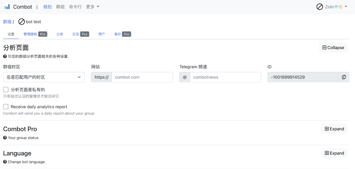Click question mark icon beside Change bot language

point(5,162)
